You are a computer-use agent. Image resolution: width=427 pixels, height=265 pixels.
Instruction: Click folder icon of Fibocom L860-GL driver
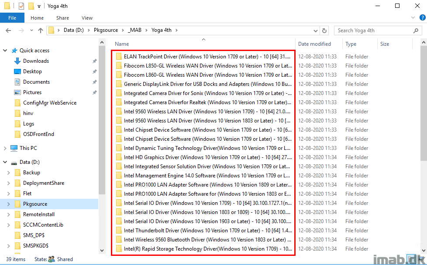pos(119,75)
